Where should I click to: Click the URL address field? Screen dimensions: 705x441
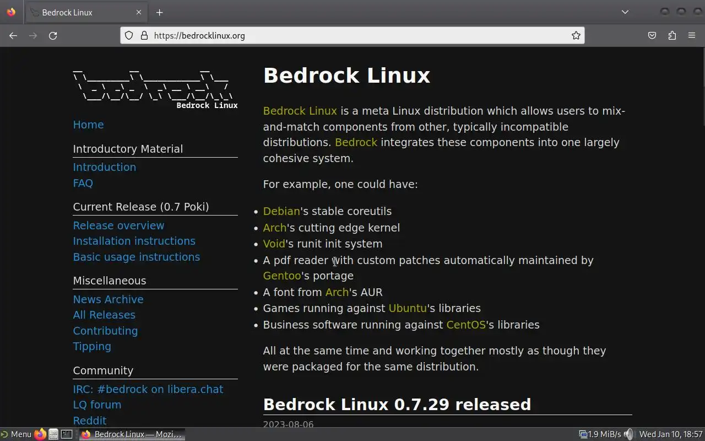[352, 35]
